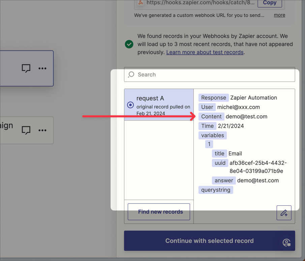Click the edit record pencil icon
Image resolution: width=305 pixels, height=261 pixels.
284,213
